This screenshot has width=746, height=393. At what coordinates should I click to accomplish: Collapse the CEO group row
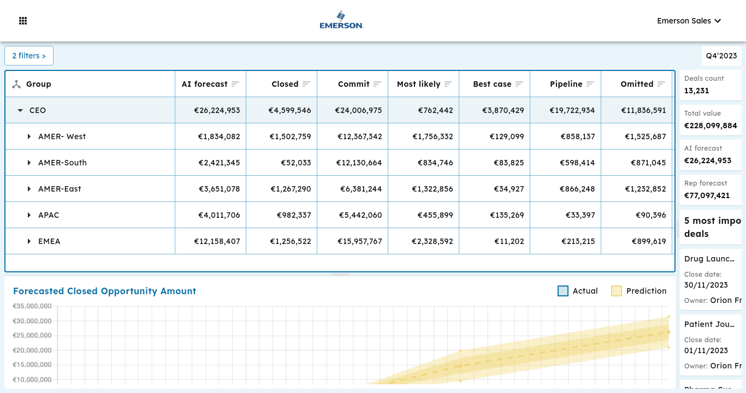tap(20, 110)
